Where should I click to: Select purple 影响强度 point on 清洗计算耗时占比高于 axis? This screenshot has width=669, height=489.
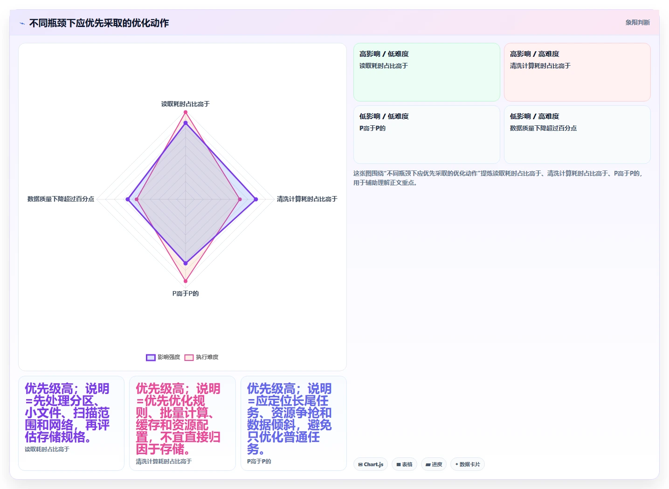pos(255,199)
